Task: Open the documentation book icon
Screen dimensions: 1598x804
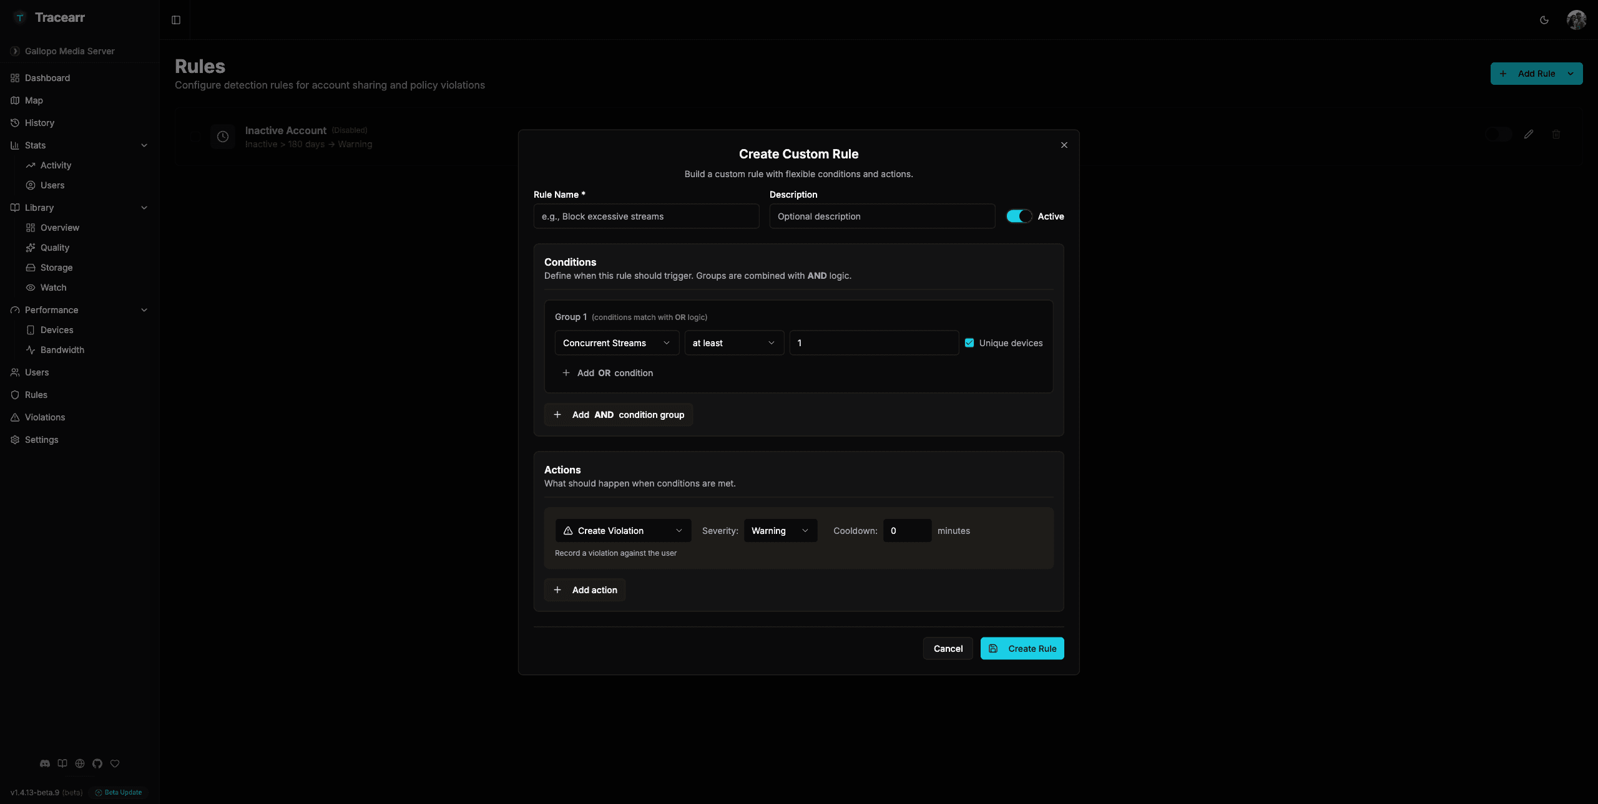Action: pyautogui.click(x=62, y=763)
